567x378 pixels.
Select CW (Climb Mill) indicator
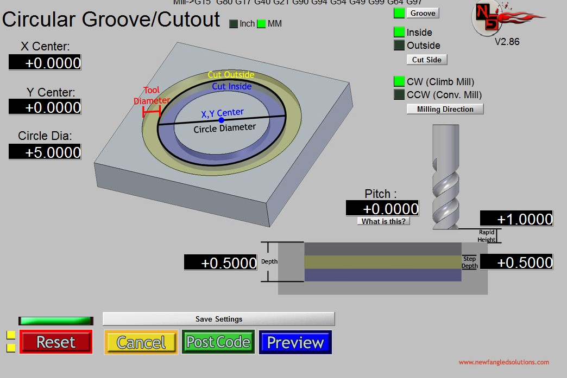pyautogui.click(x=399, y=82)
